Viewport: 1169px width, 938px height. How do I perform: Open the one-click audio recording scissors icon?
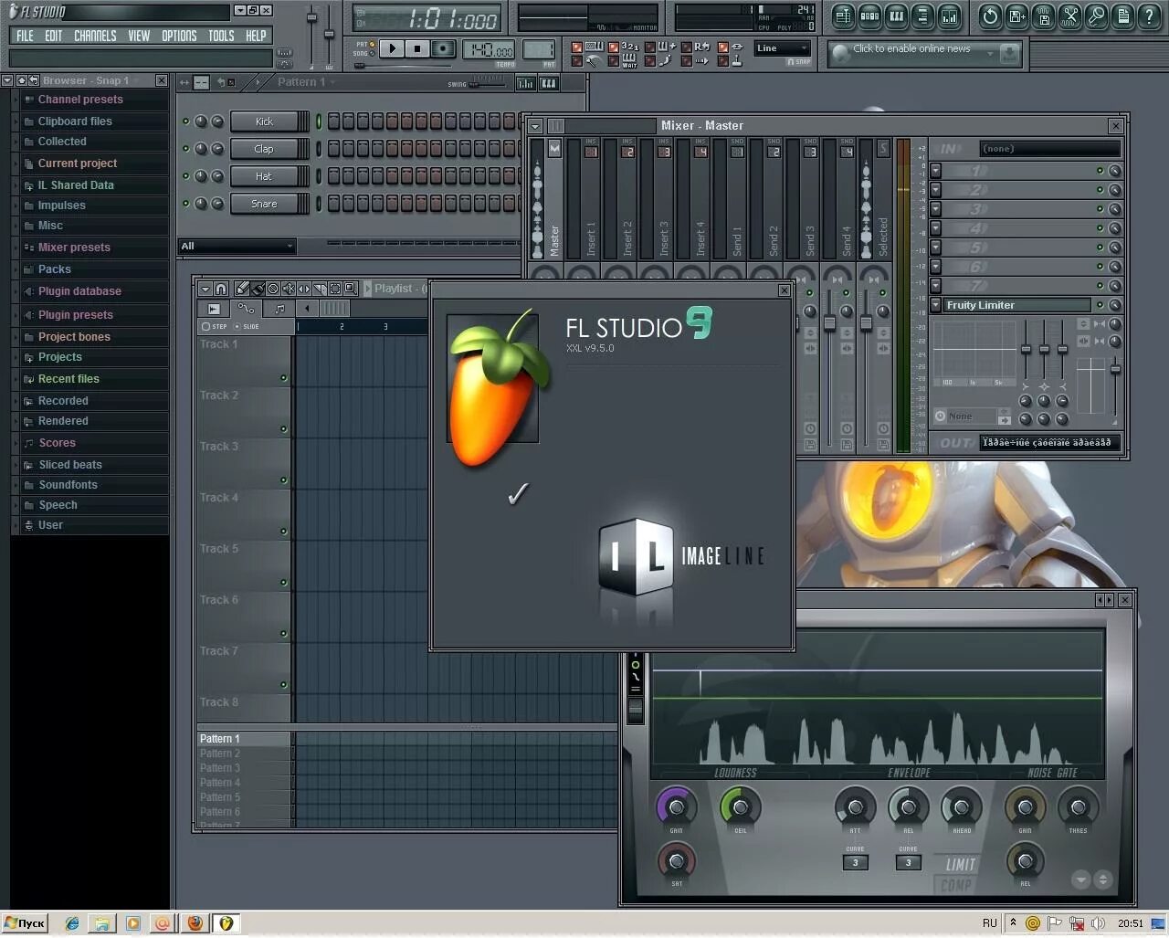pyautogui.click(x=1069, y=16)
